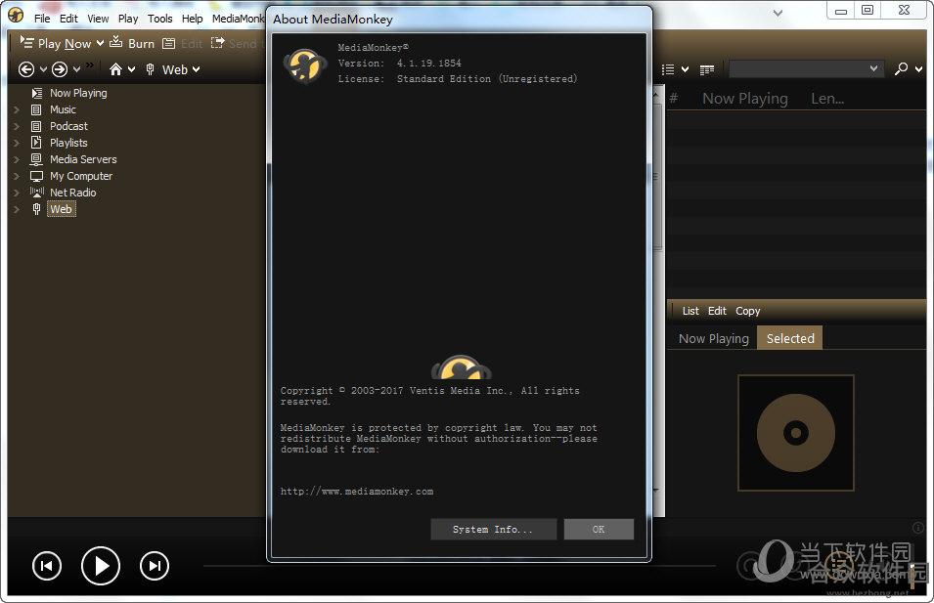Click the playback seek bar
Image resolution: width=934 pixels, height=603 pixels.
point(459,566)
